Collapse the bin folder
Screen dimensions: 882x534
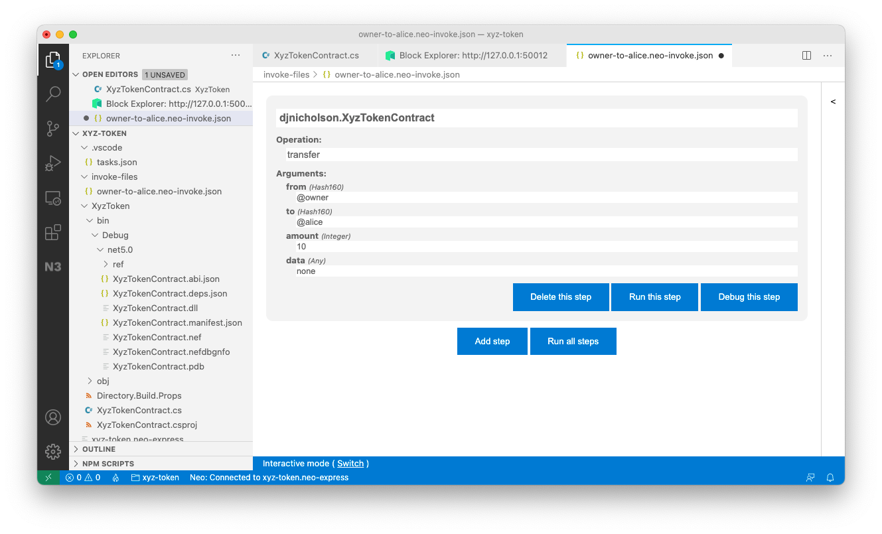(90, 220)
